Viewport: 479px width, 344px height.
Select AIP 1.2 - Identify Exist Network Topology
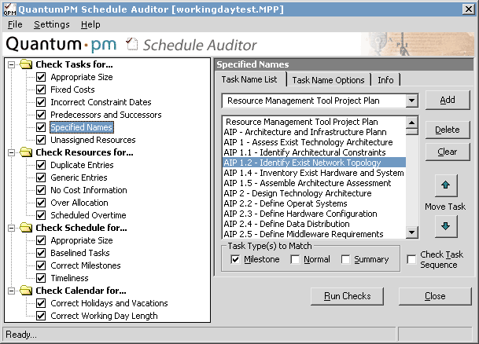point(314,163)
